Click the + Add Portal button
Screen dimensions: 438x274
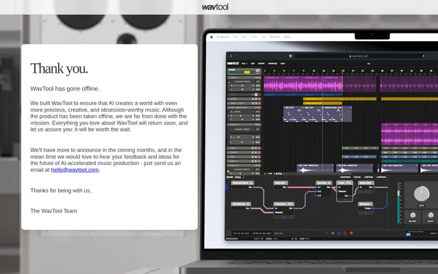368,177
